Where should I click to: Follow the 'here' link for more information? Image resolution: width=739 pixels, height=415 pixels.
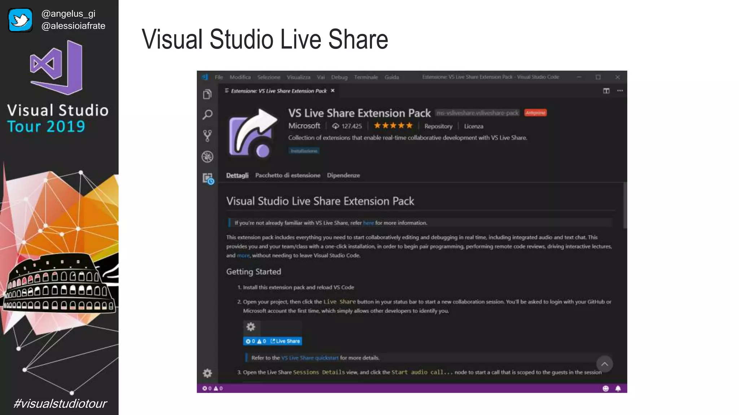point(368,223)
